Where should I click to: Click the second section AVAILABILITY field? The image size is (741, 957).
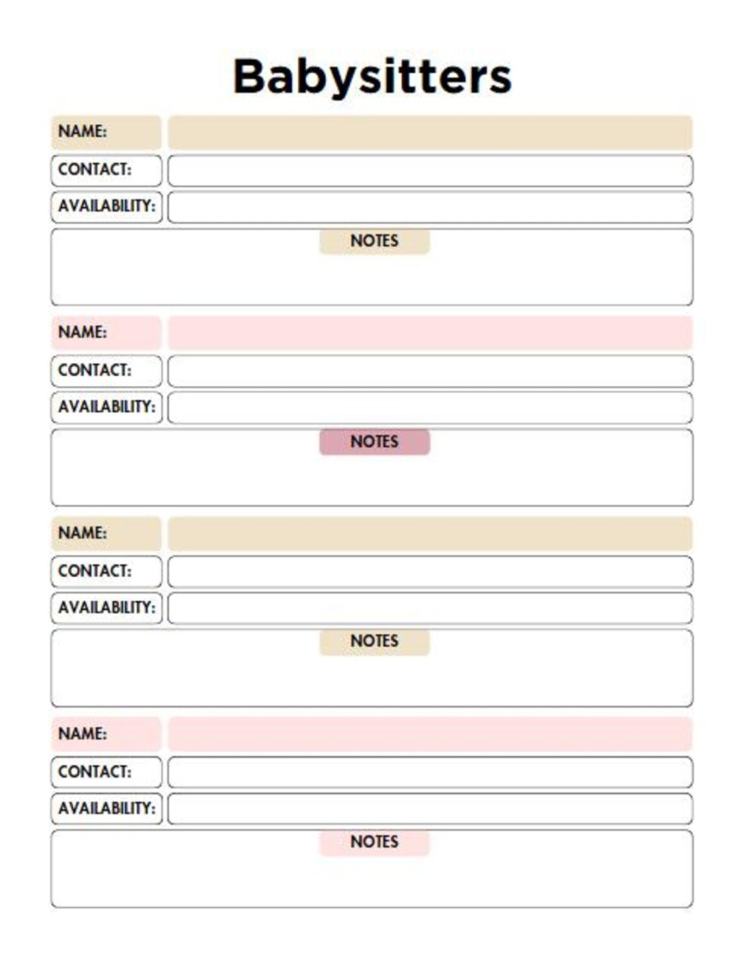click(430, 408)
